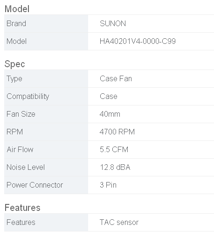Click the 12.8 dBA noise value
Viewport: 214px width, 238px height.
click(115, 168)
